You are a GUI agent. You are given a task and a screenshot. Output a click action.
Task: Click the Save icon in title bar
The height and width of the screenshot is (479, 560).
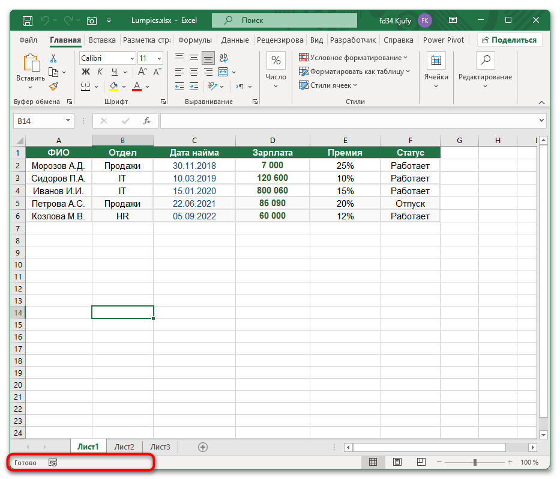[x=28, y=20]
